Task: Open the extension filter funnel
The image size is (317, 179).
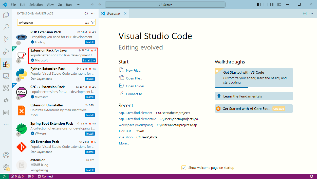Action: click(x=93, y=22)
